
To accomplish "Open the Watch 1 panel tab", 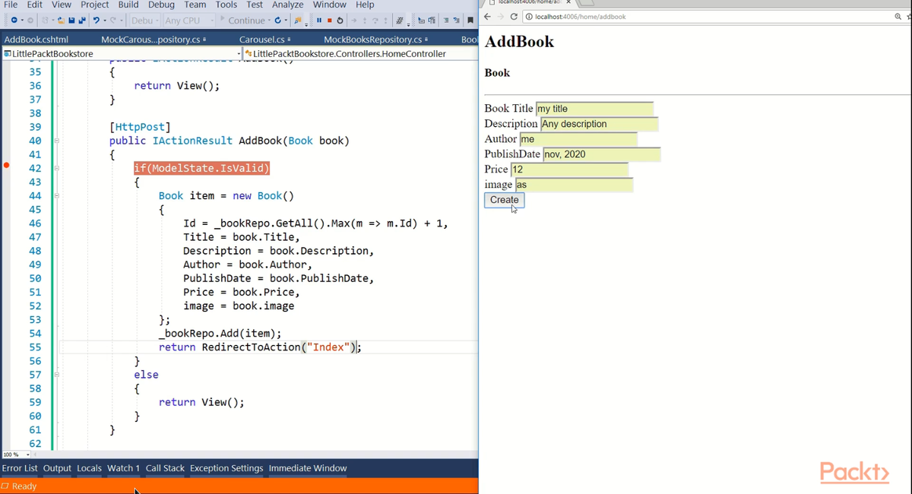I will click(123, 468).
